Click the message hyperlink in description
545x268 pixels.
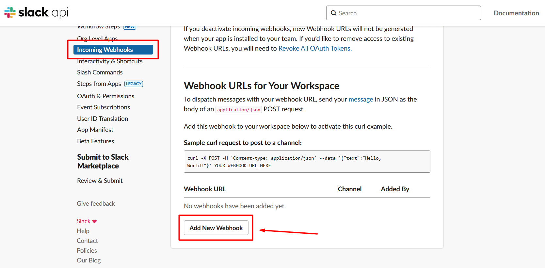coord(361,99)
